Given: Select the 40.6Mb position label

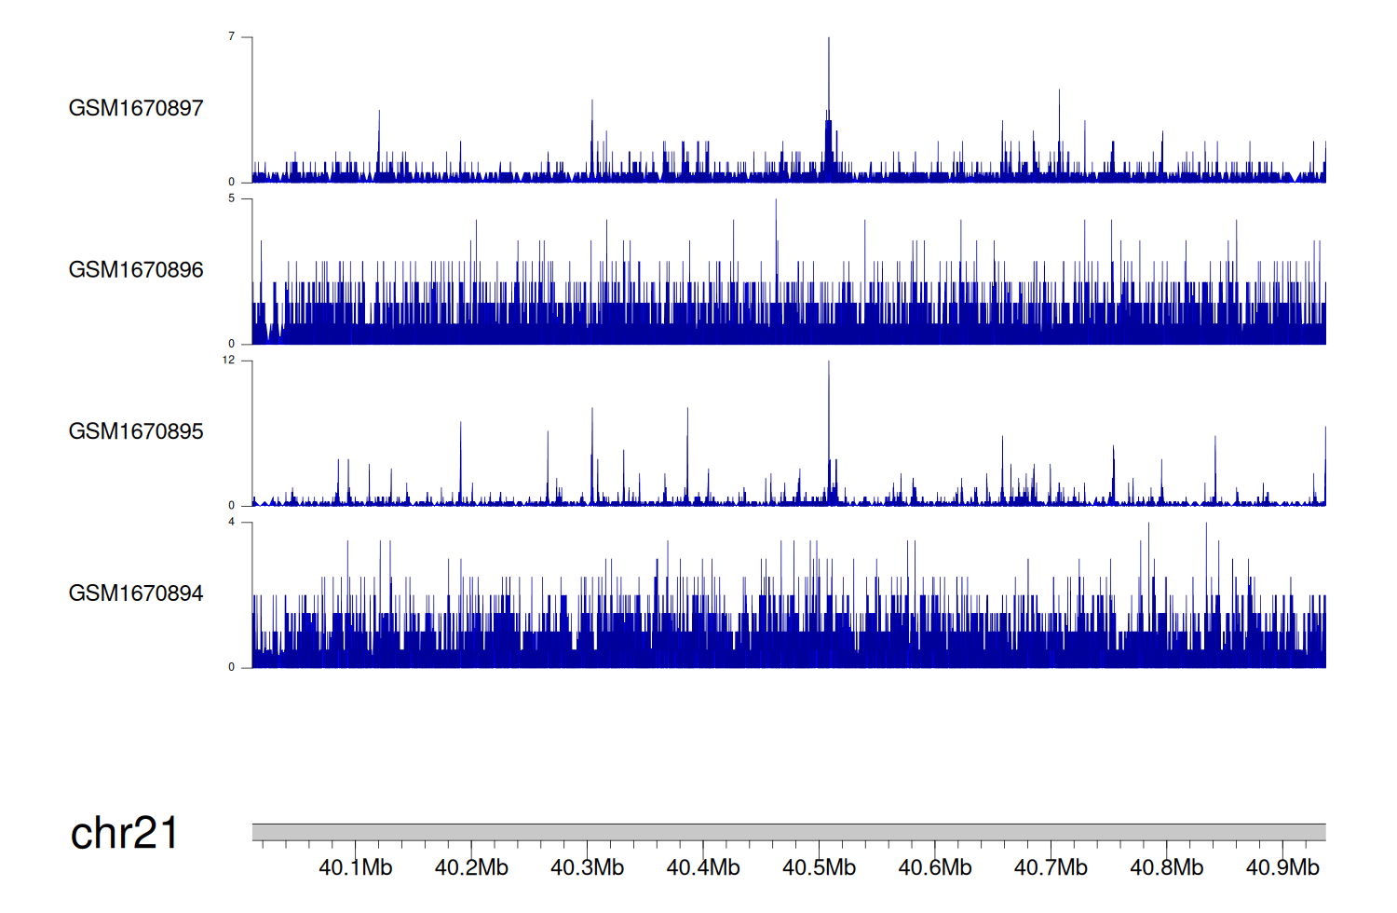Looking at the screenshot, I should tap(934, 868).
